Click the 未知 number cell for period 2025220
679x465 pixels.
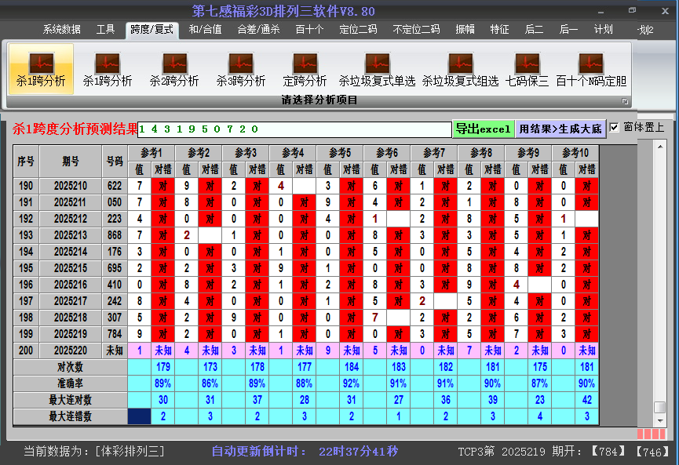pos(115,351)
